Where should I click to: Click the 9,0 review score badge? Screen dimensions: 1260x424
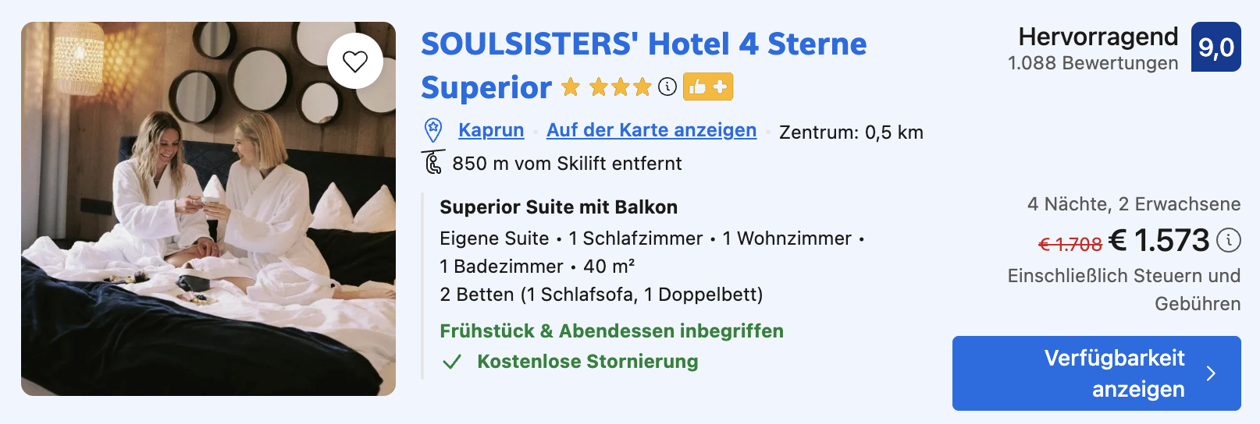[x=1216, y=48]
